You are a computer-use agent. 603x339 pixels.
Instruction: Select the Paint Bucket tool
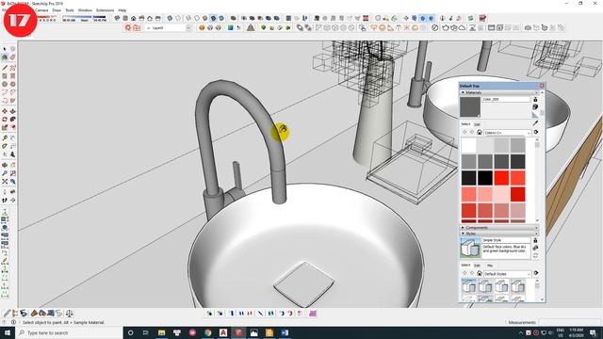click(x=5, y=57)
